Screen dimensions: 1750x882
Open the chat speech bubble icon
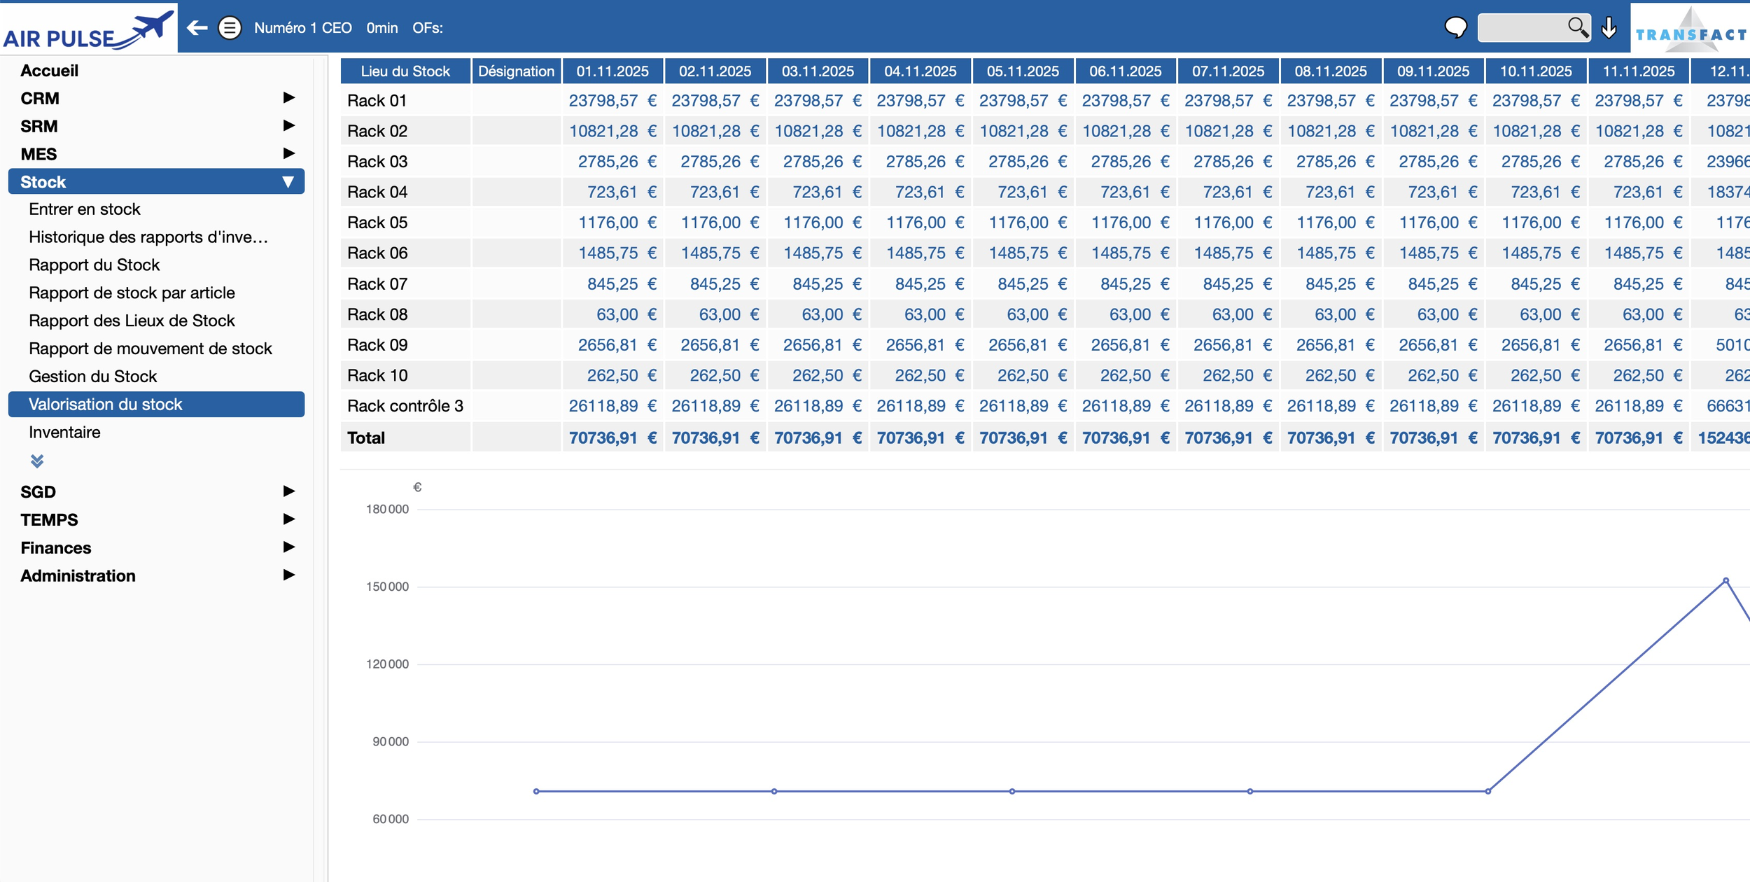click(x=1455, y=28)
